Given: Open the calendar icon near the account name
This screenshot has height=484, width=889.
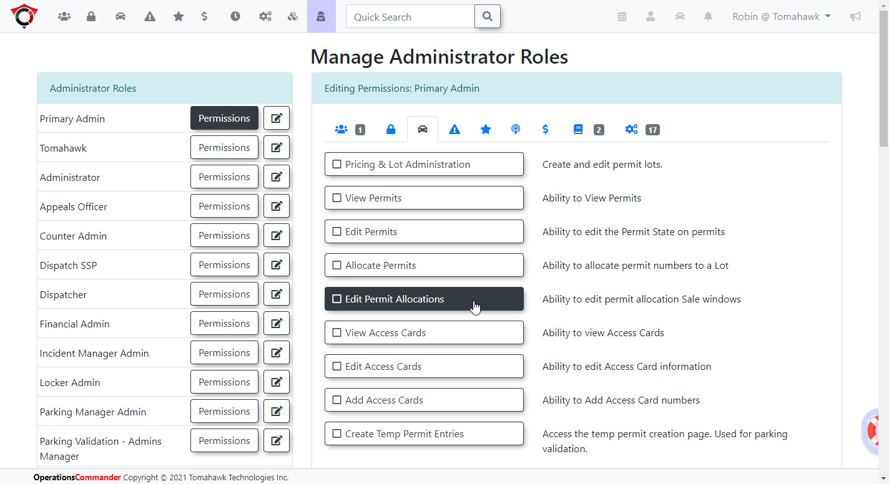Looking at the screenshot, I should coord(622,16).
